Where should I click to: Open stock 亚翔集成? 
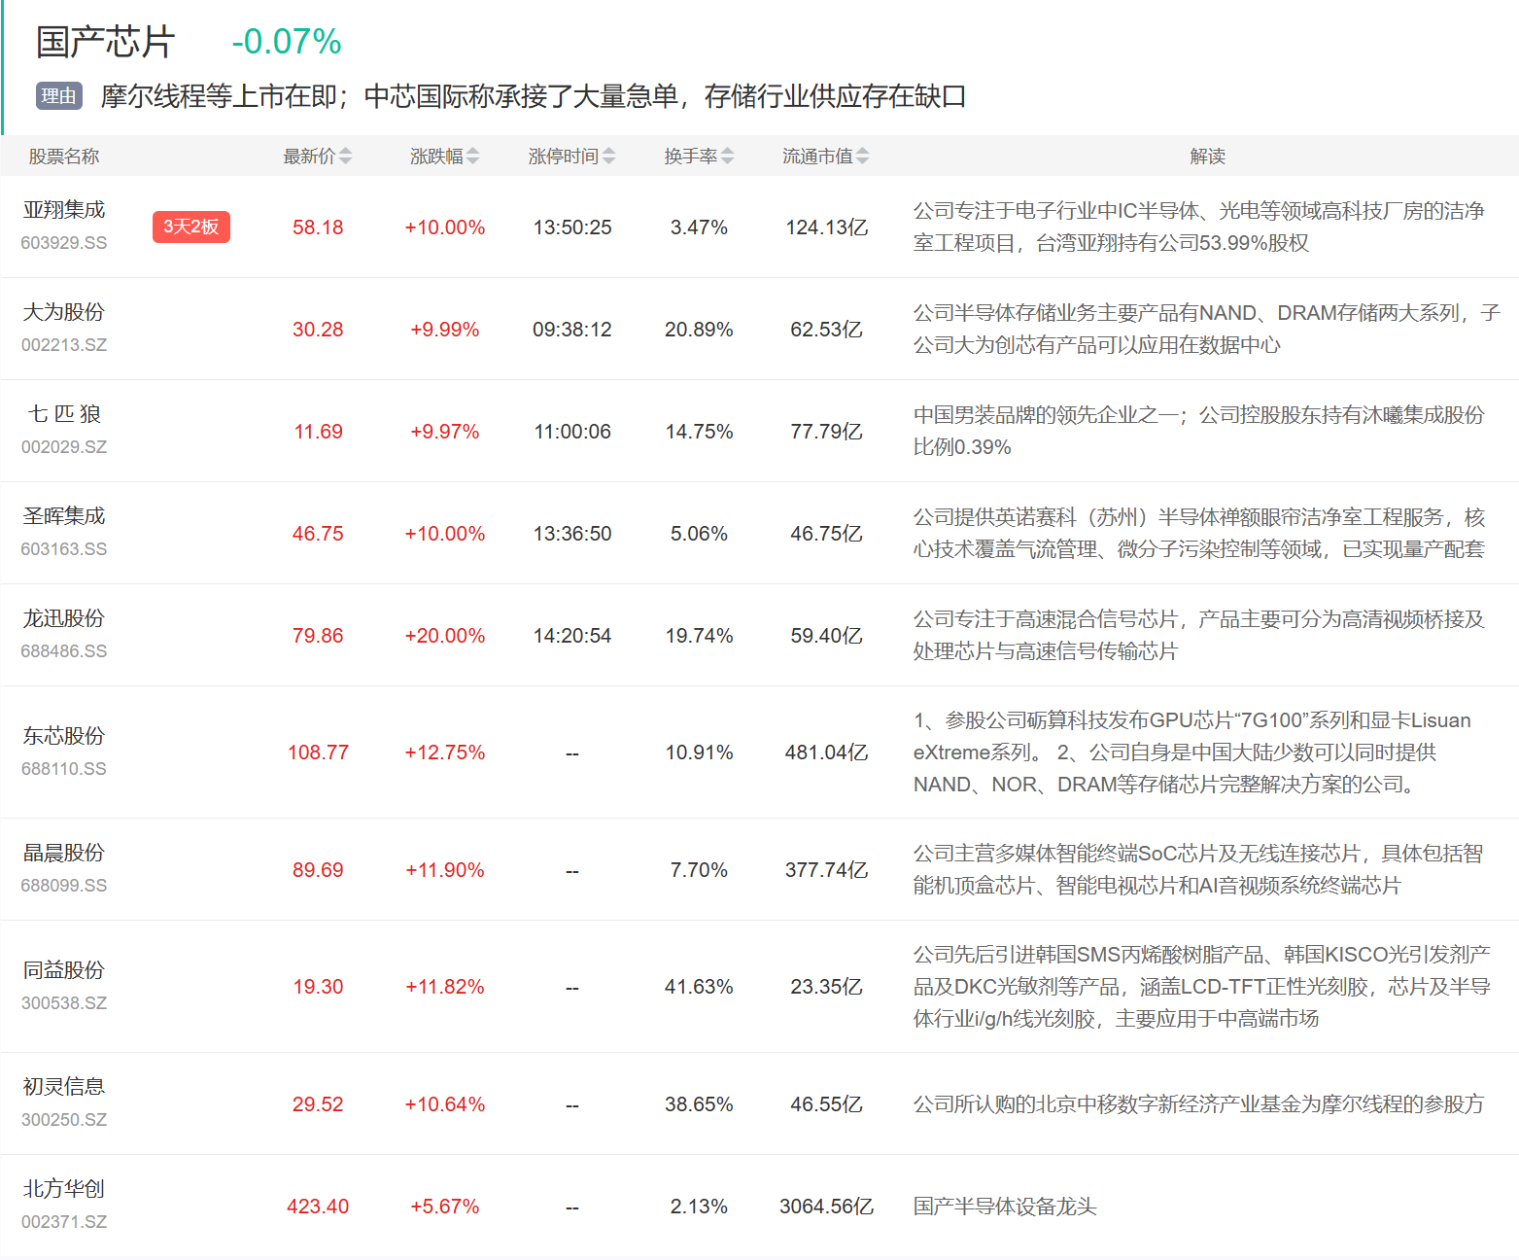[x=64, y=210]
